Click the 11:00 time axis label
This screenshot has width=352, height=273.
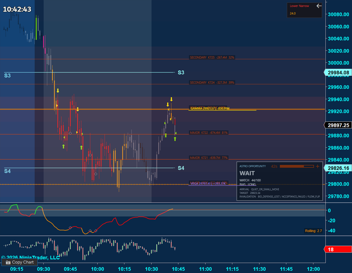pyautogui.click(x=205, y=269)
